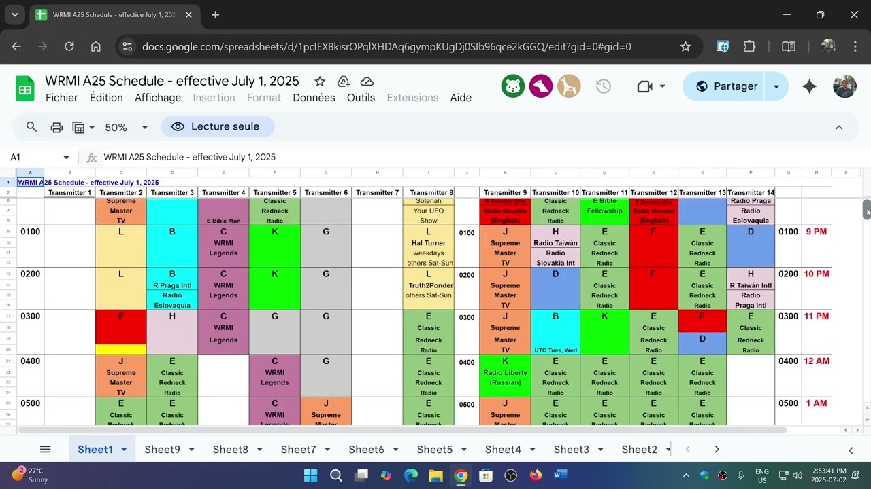The height and width of the screenshot is (489, 871).
Task: Open the Outils menu
Action: pyautogui.click(x=361, y=98)
